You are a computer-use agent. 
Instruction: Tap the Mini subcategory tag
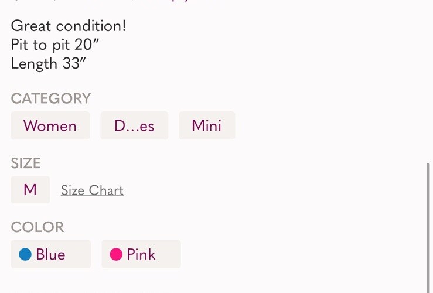click(x=207, y=126)
